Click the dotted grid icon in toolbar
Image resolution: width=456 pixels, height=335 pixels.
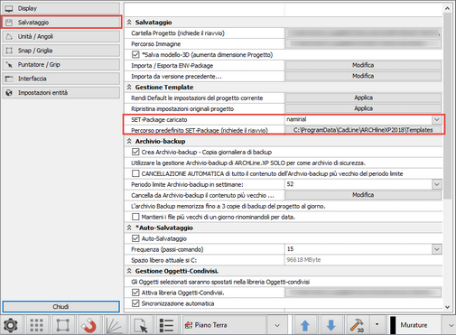pyautogui.click(x=36, y=325)
